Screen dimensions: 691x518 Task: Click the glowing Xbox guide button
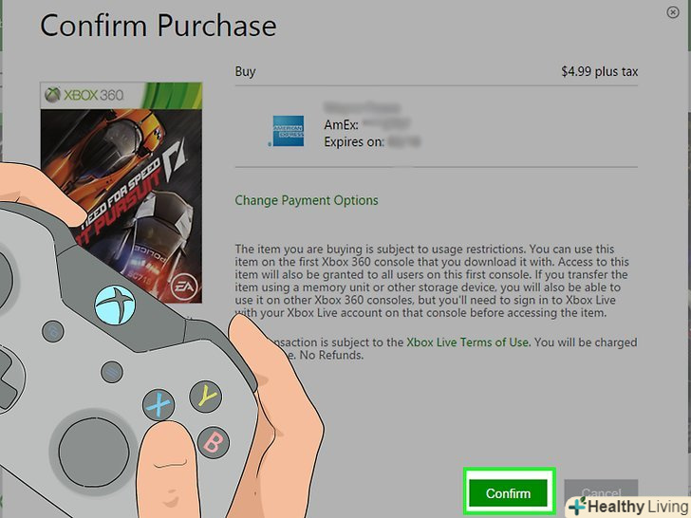[115, 305]
